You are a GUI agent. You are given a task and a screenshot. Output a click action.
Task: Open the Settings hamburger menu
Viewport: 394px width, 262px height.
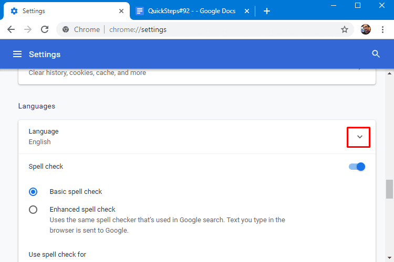tap(17, 54)
